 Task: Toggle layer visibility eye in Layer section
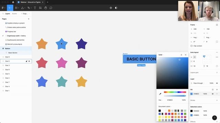point(217,83)
